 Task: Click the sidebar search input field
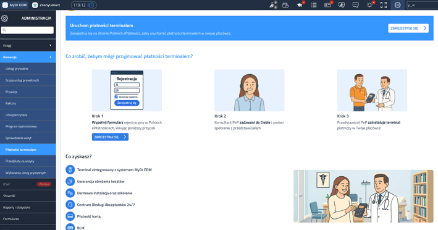click(27, 30)
